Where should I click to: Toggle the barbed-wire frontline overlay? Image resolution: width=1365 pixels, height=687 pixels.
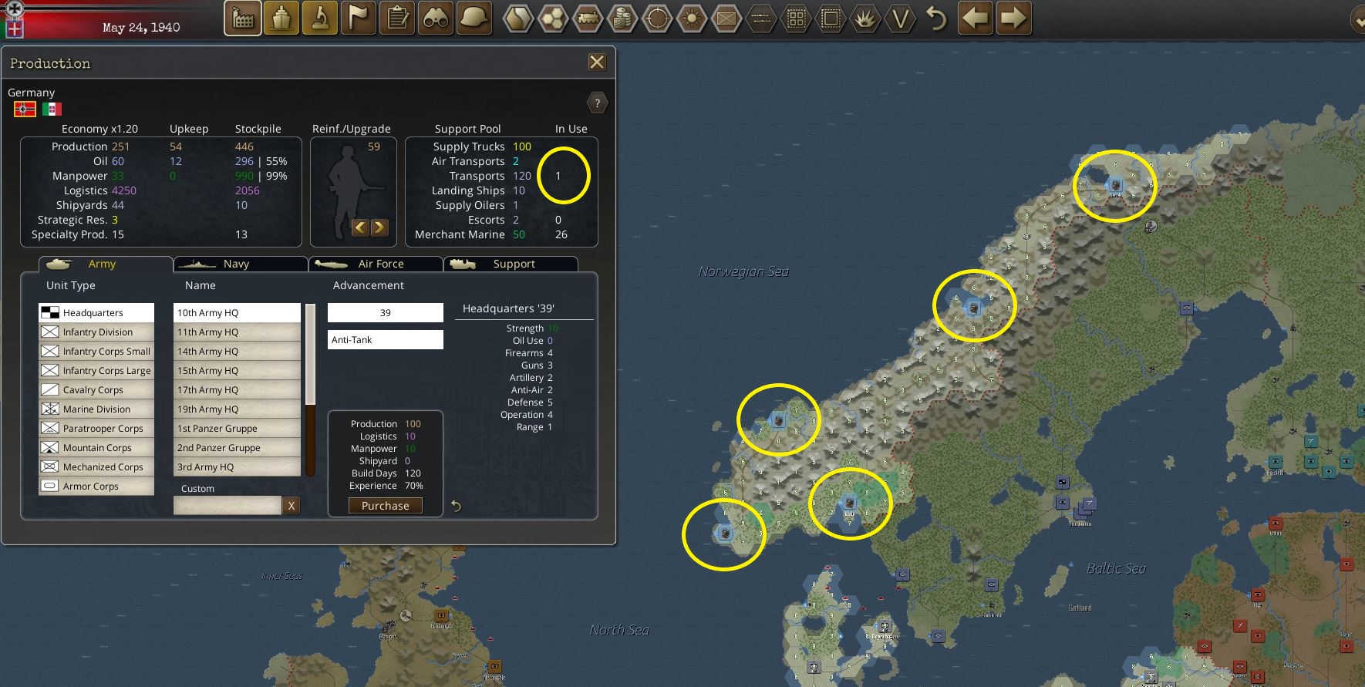click(x=761, y=18)
